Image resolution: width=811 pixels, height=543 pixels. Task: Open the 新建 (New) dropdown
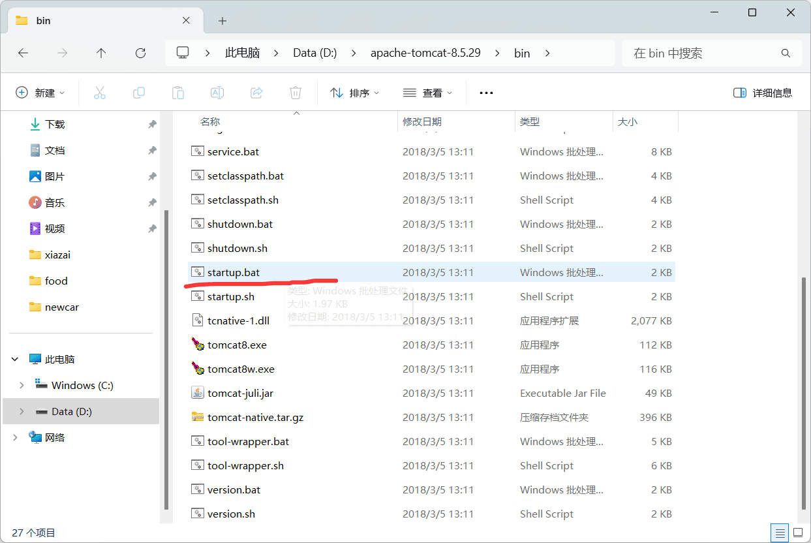tap(40, 93)
